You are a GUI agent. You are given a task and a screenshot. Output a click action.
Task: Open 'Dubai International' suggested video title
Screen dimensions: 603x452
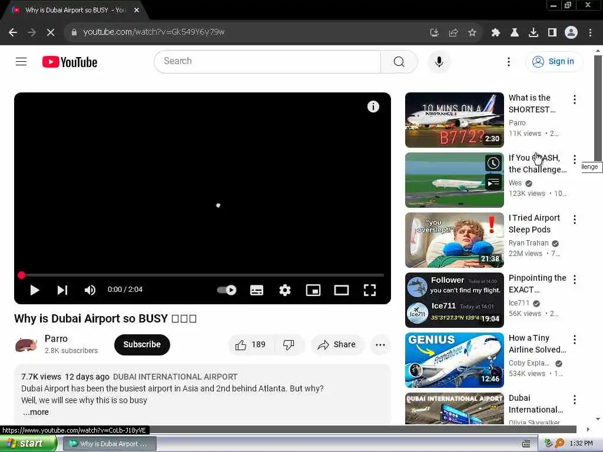pos(536,404)
